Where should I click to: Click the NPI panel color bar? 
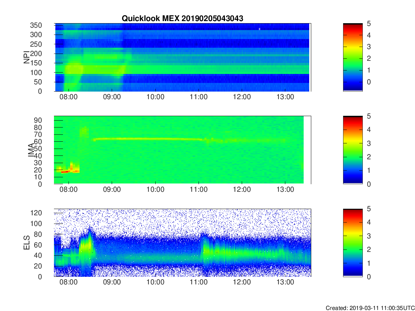[353, 57]
